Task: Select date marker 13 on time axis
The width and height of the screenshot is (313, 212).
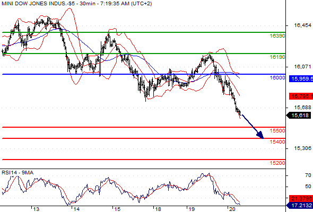Action: (x=36, y=209)
